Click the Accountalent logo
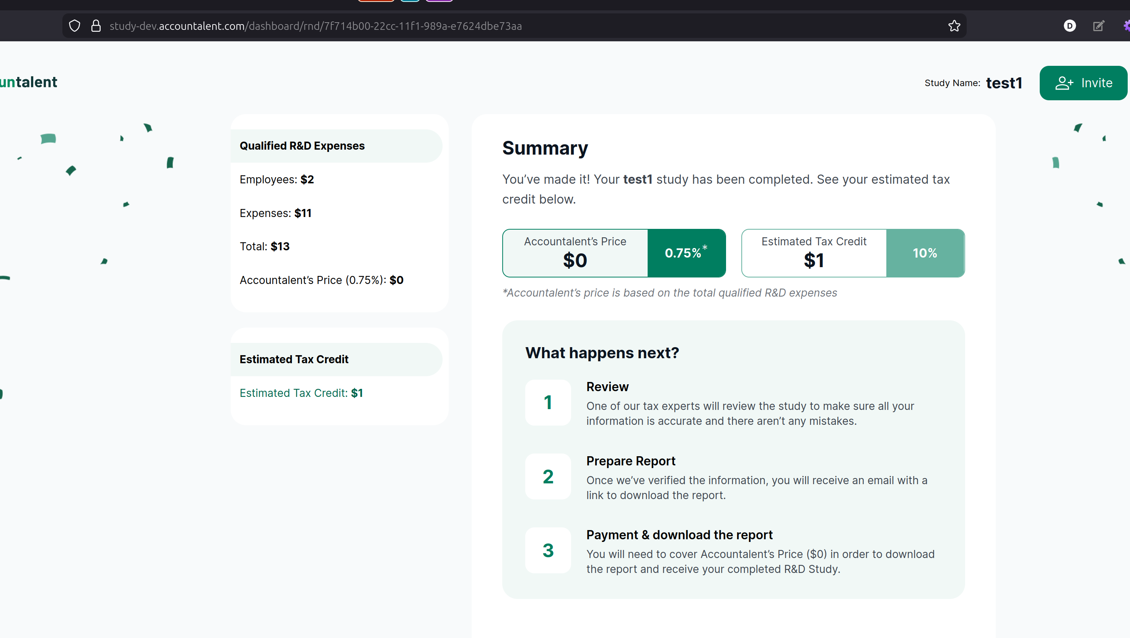 point(29,82)
